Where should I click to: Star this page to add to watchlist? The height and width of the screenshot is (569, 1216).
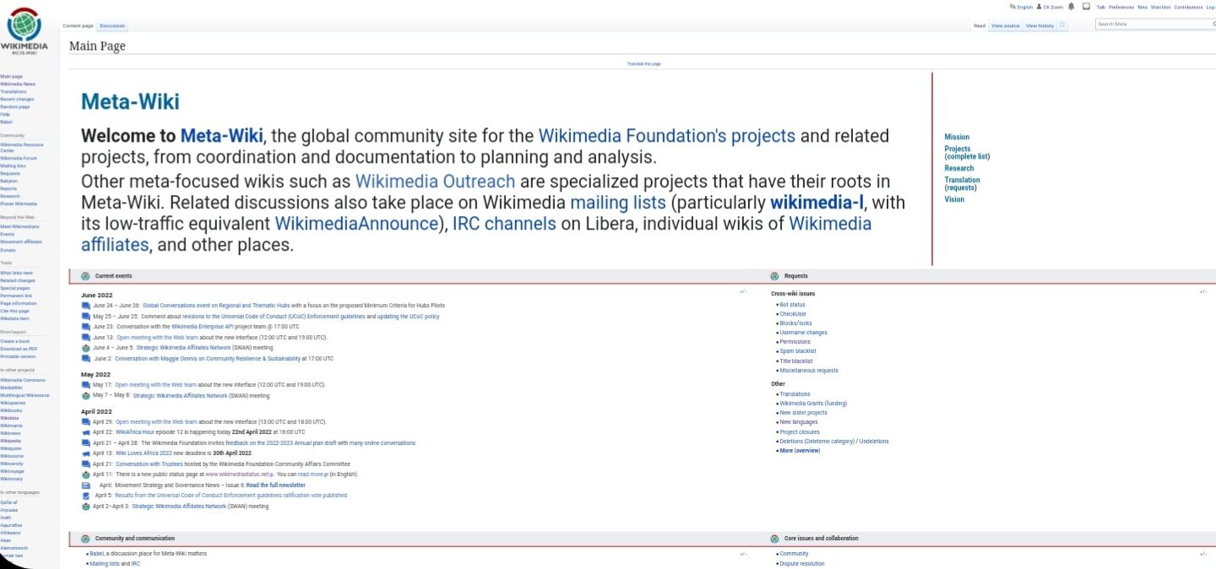pyautogui.click(x=1061, y=25)
